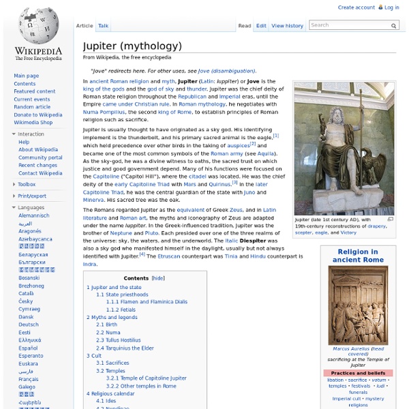Switch to Esperanto language version
The height and width of the screenshot is (409, 409).
coord(31,356)
